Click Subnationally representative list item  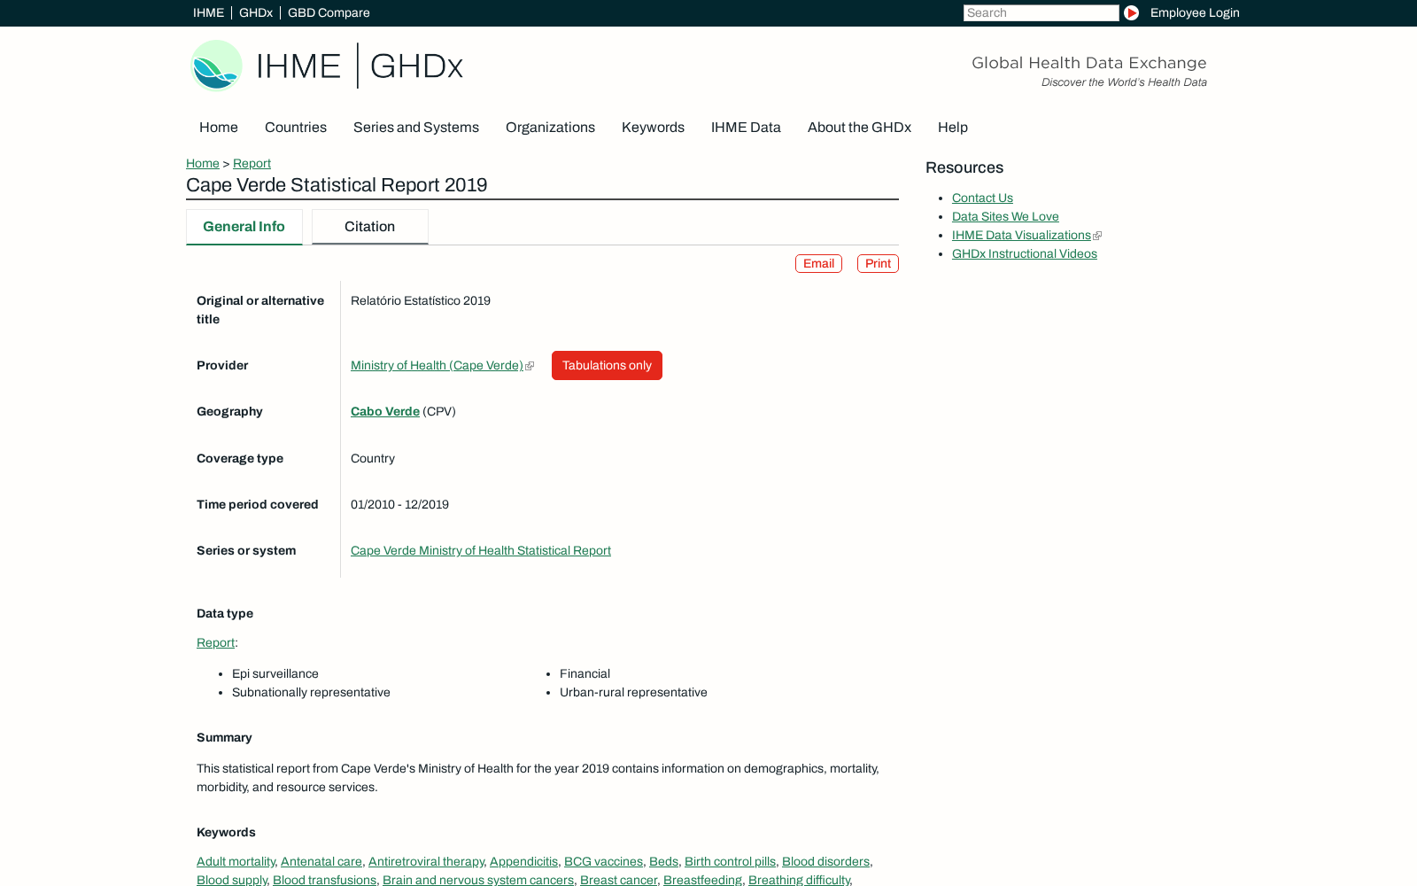coord(311,692)
